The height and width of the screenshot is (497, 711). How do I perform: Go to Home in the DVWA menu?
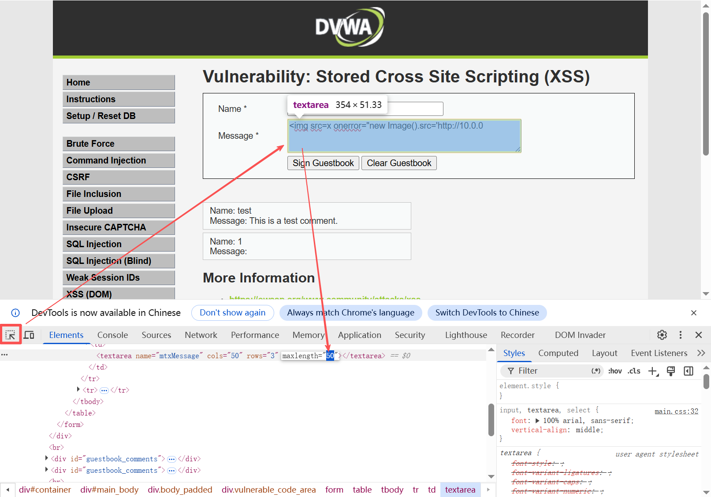coord(119,82)
